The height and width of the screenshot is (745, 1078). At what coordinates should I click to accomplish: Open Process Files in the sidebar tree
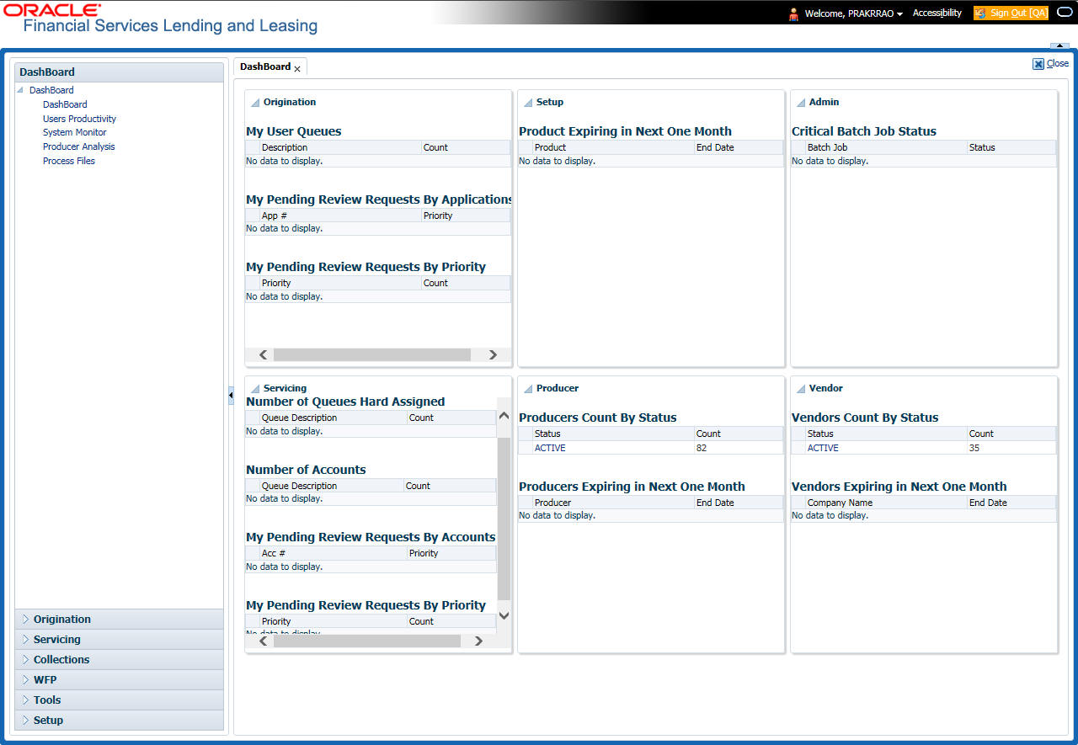point(68,161)
